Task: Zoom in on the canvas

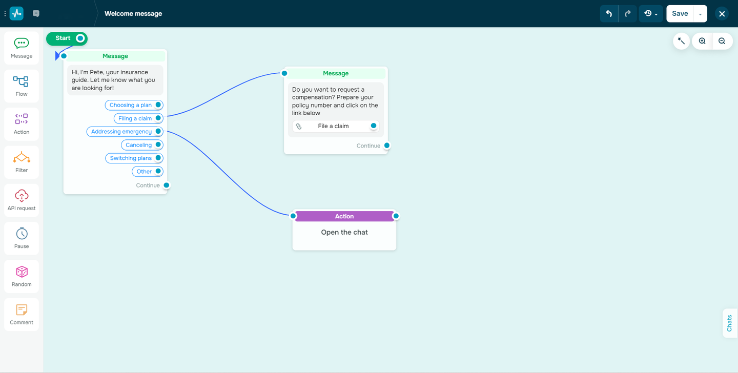Action: [702, 41]
